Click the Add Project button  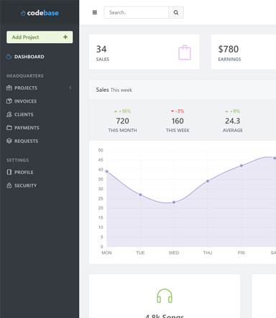(x=40, y=37)
